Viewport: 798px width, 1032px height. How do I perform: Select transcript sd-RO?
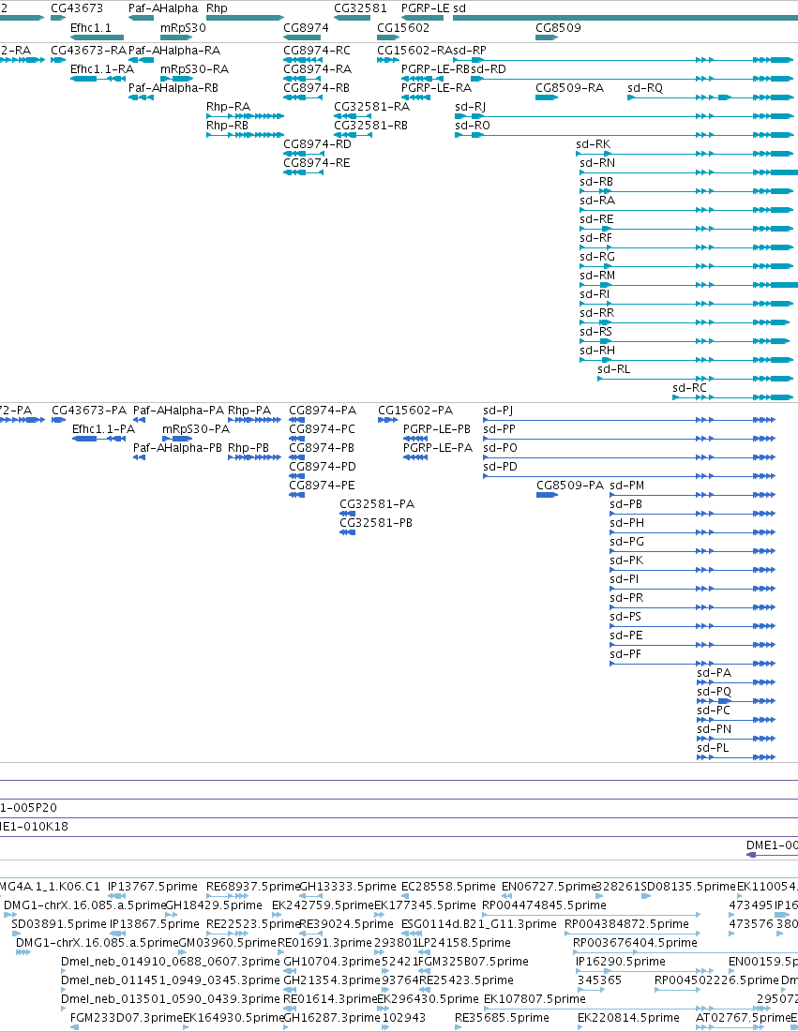(x=472, y=126)
